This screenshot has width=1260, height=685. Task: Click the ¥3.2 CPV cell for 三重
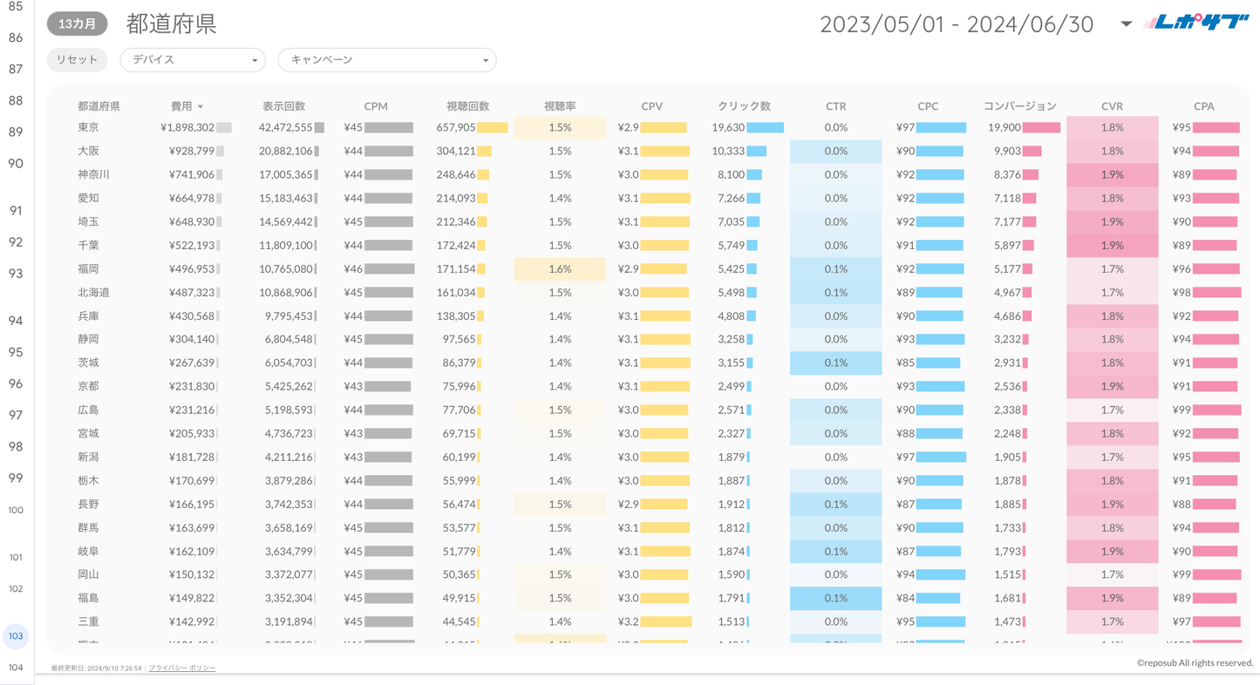pos(628,621)
